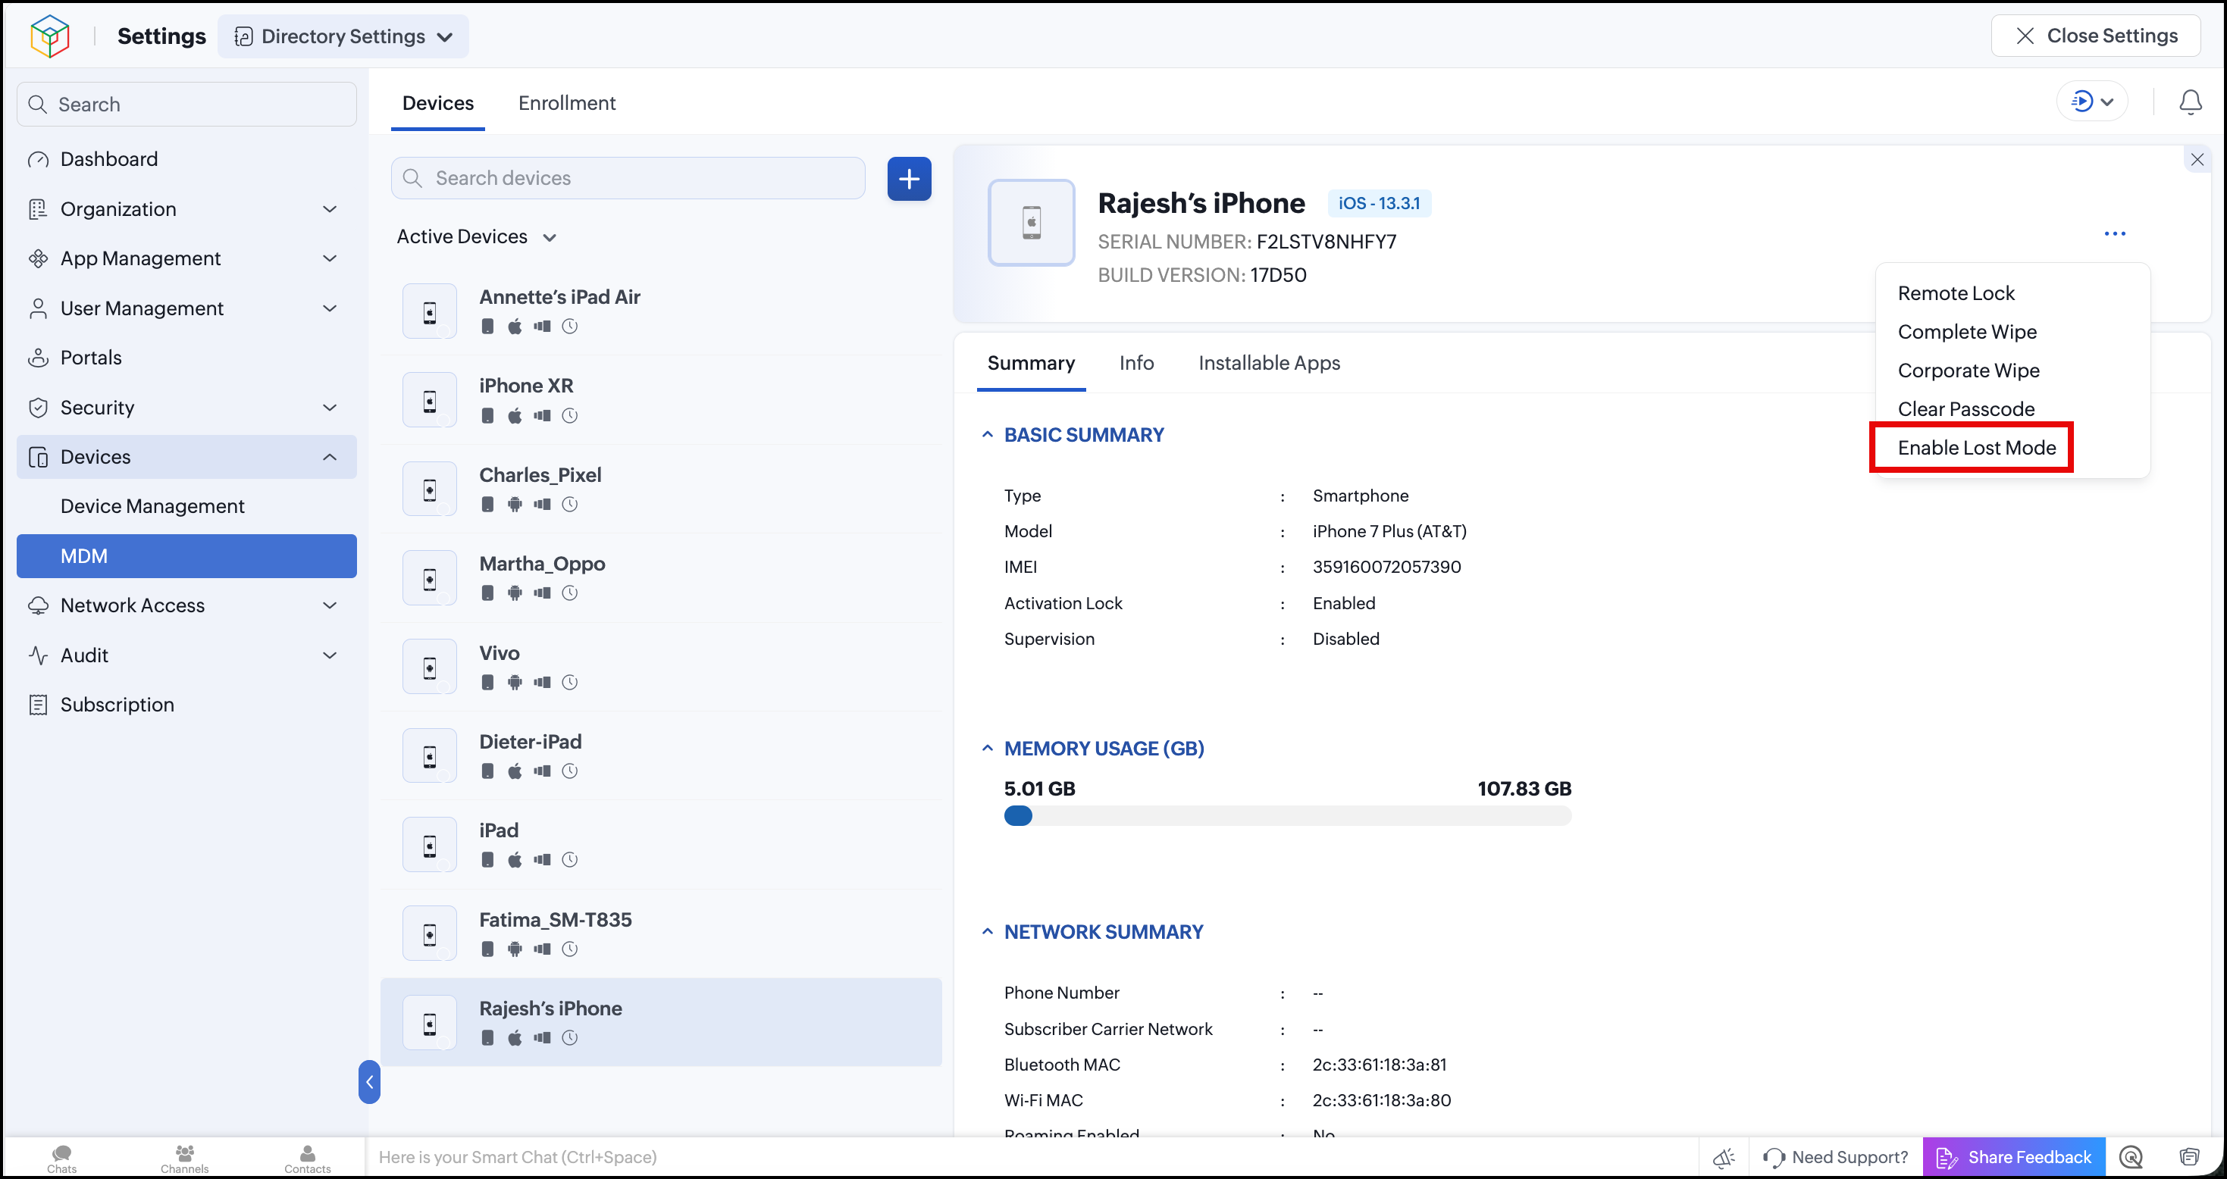Expand the User Management sidebar section
2227x1179 pixels.
[x=330, y=308]
